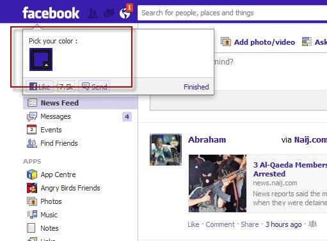Open the 3 Al-Qaeda Members Arrested link
The height and width of the screenshot is (241, 327).
(x=290, y=169)
